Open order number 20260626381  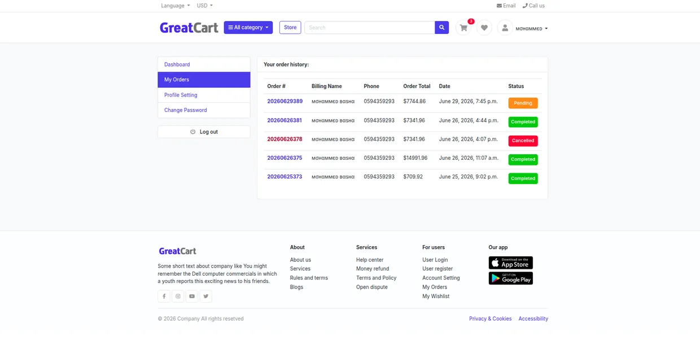(285, 120)
